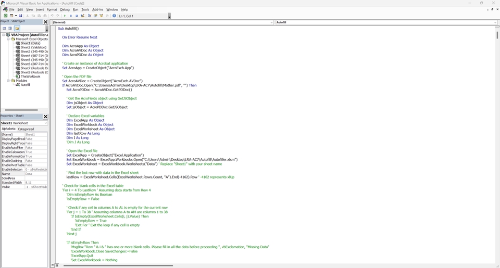500x268 pixels.
Task: Click the code window vertical scrollbar thumb
Action: pos(497,35)
